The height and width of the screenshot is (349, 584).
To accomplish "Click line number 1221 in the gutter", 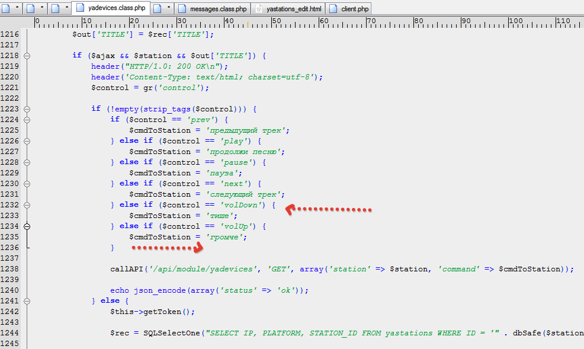I will (9, 88).
